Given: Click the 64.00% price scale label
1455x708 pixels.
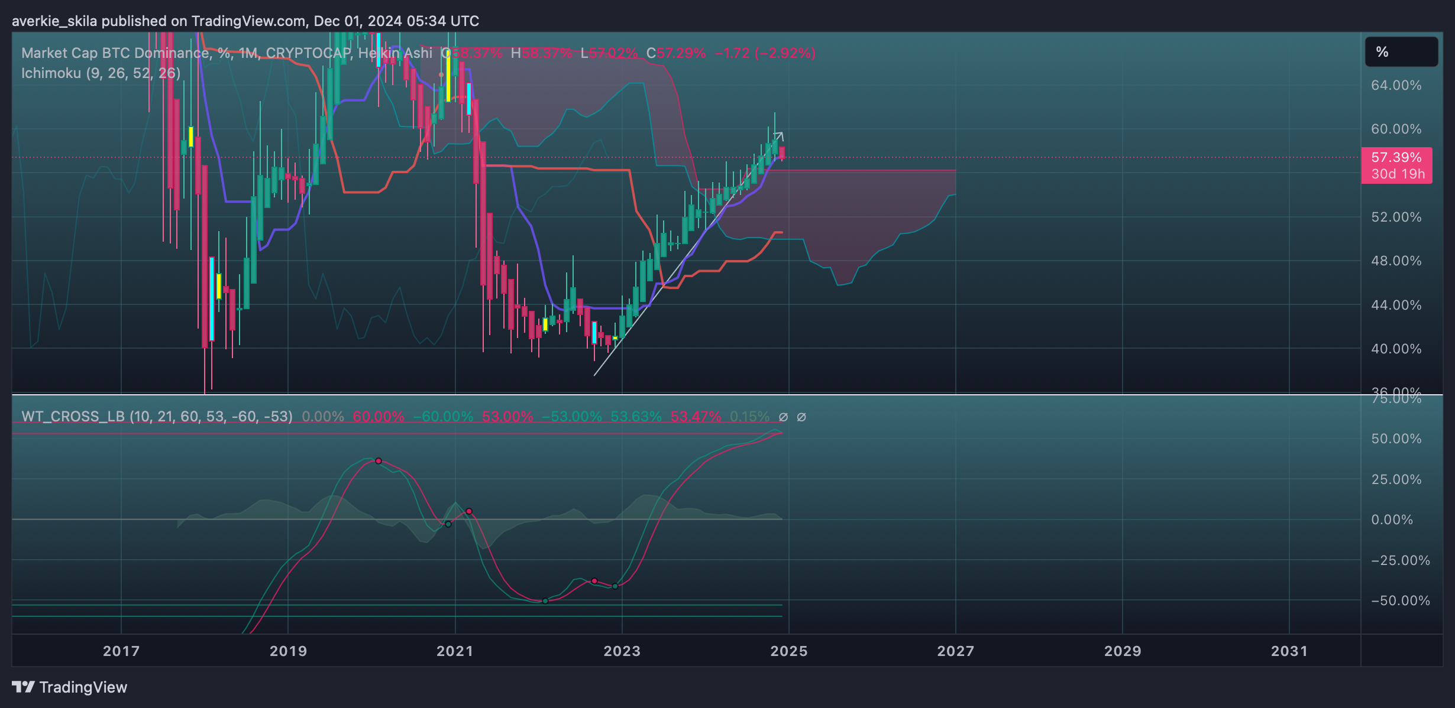Looking at the screenshot, I should coord(1396,85).
